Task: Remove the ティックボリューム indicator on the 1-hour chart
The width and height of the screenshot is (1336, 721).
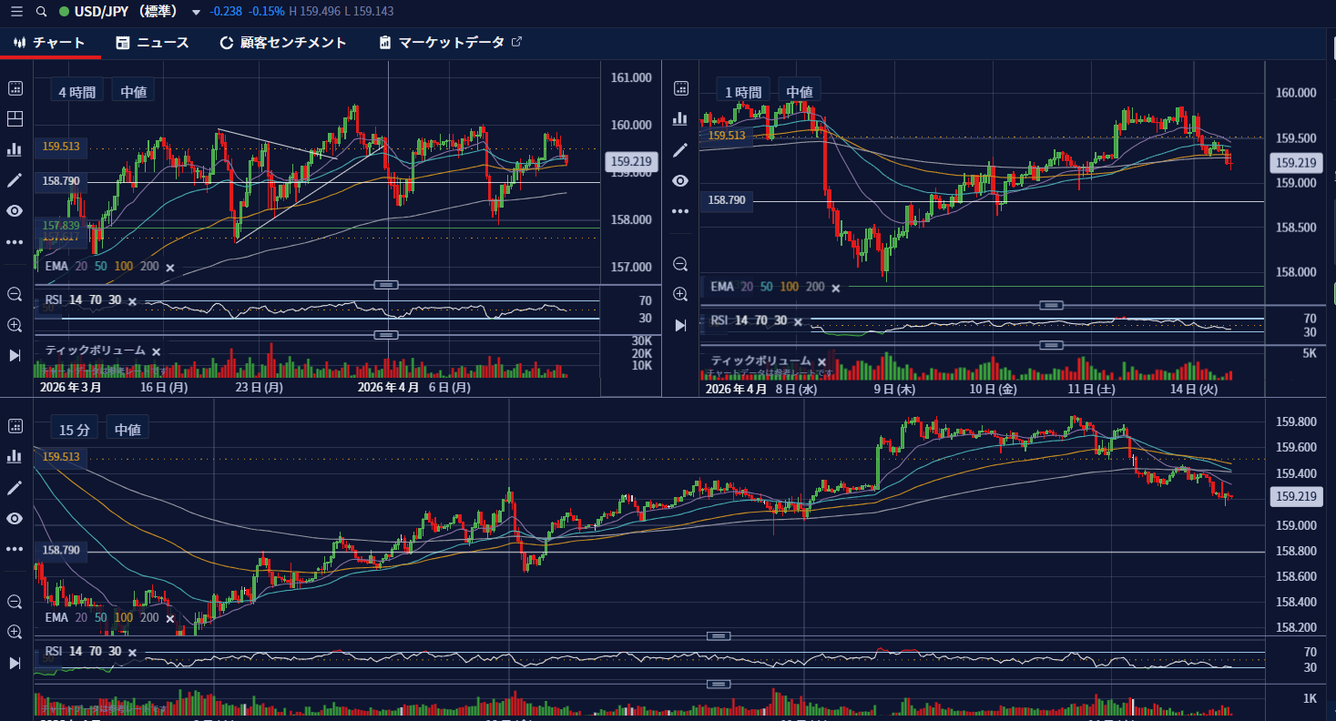Action: click(x=822, y=361)
